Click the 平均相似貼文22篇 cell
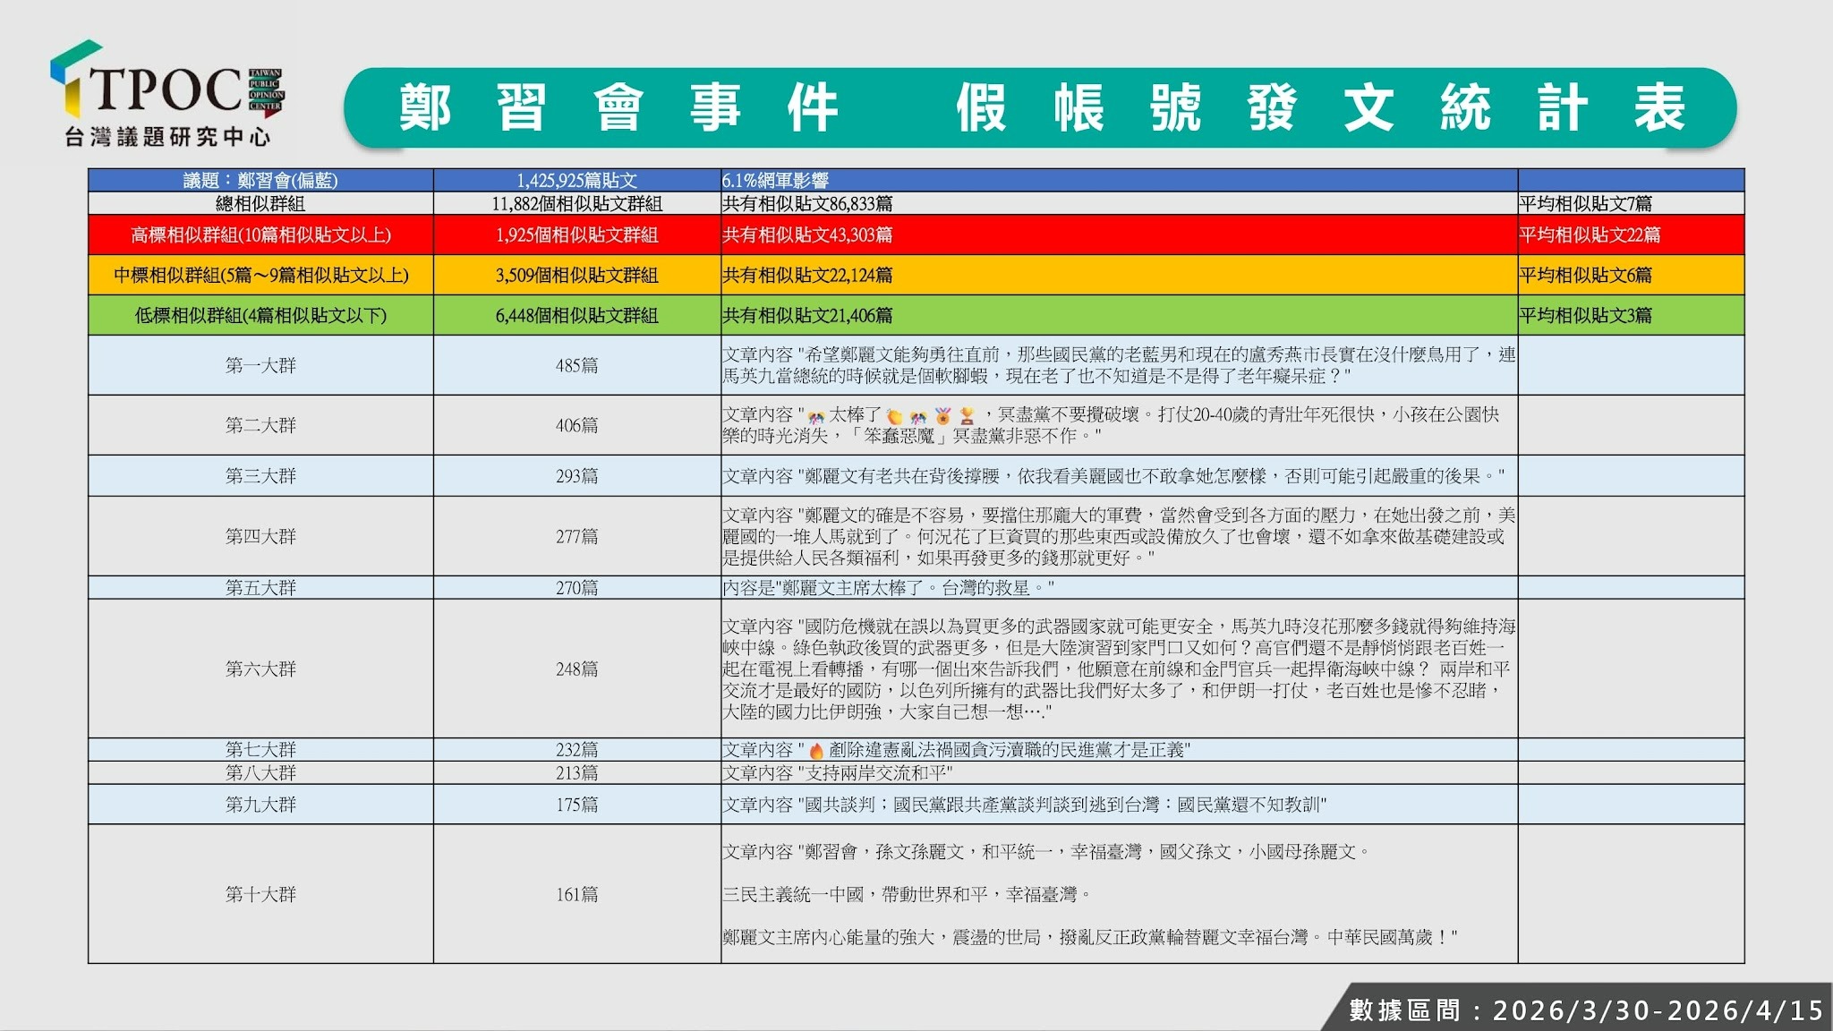This screenshot has width=1833, height=1031. coord(1589,235)
